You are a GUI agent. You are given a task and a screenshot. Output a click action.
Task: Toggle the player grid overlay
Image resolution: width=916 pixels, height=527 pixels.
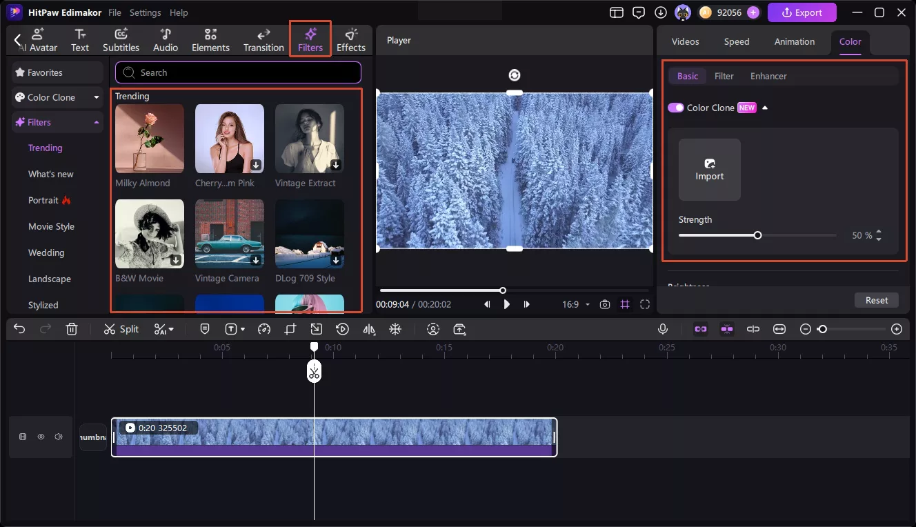tap(625, 304)
